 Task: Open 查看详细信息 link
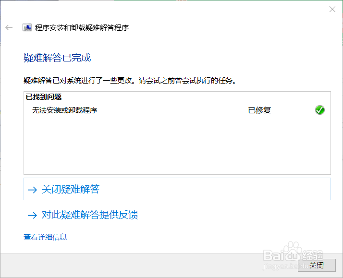[x=45, y=237]
